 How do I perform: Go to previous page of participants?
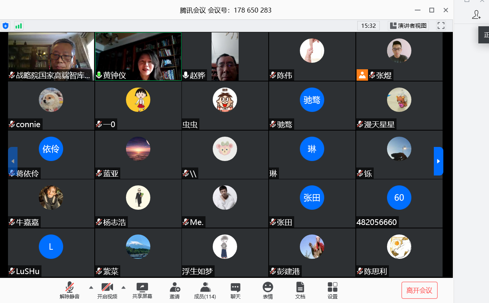(13, 161)
